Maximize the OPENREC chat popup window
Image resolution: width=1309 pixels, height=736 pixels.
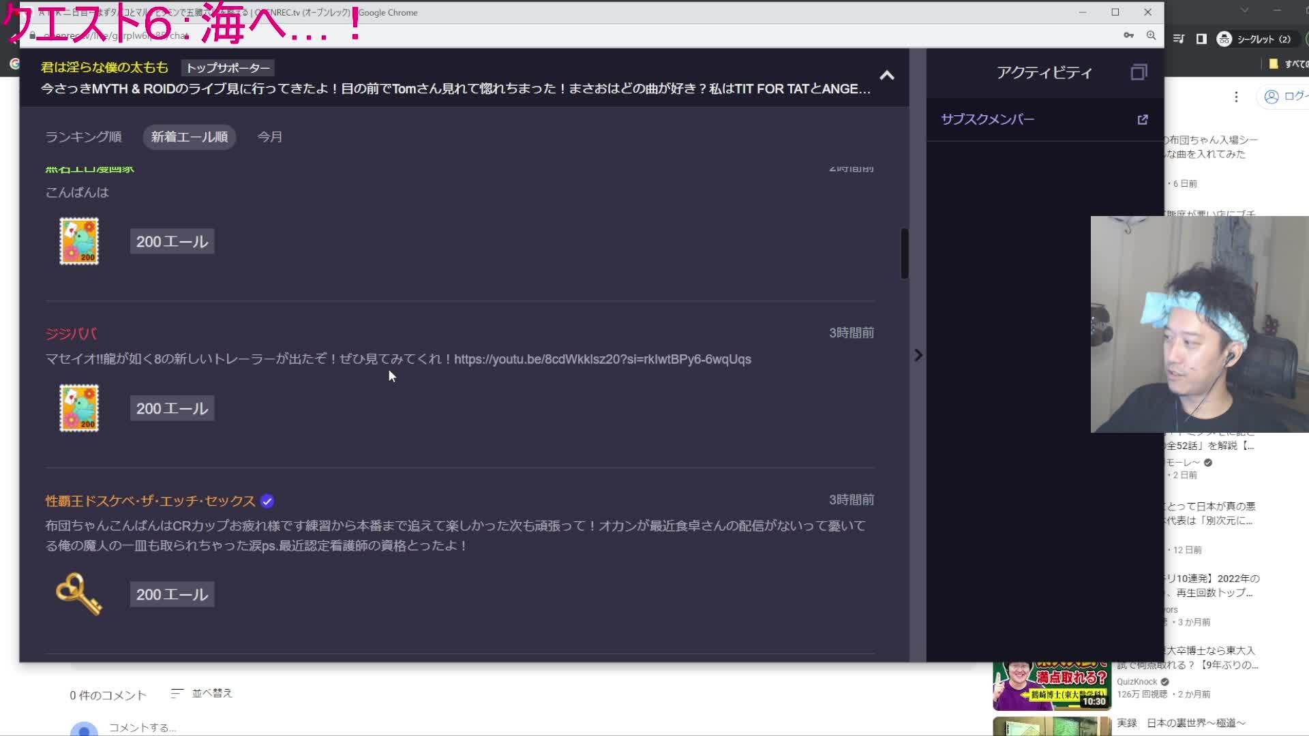[x=1115, y=12]
